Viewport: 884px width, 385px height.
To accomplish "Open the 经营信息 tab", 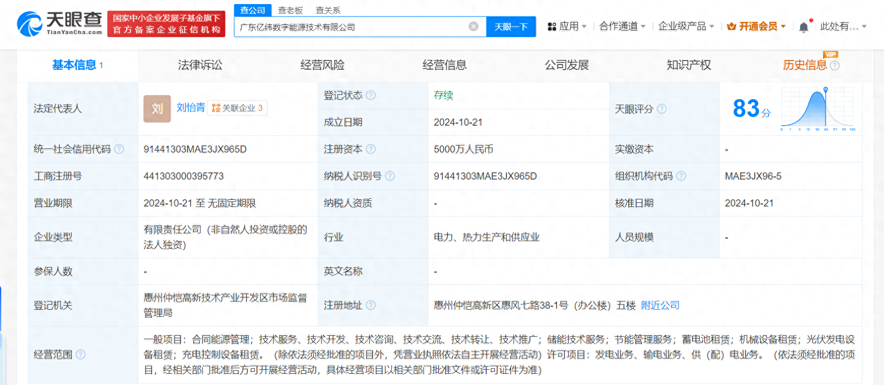I will 445,65.
